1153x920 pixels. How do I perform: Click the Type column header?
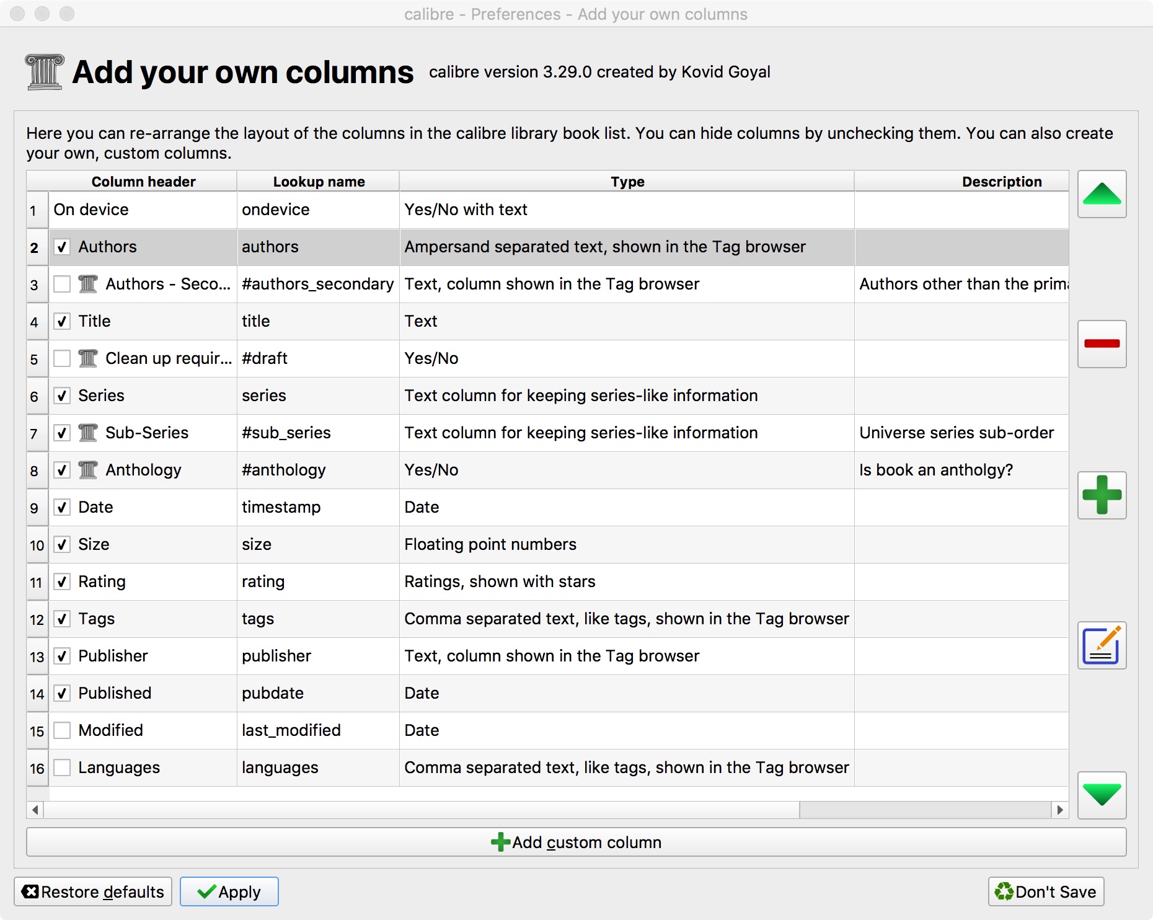click(x=627, y=182)
